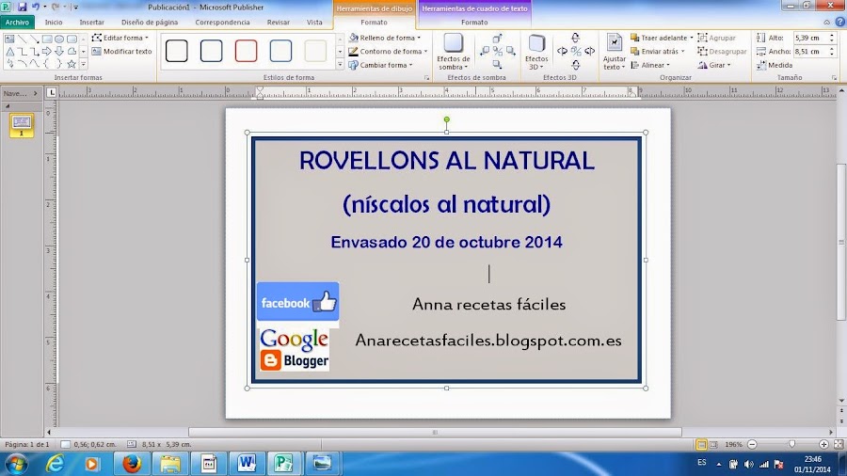Screen dimensions: 847x476
Task: Select the right block arrow shape
Action: coord(47,52)
